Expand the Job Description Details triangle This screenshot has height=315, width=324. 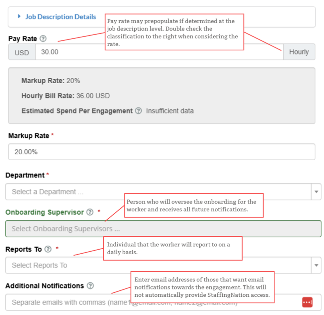19,16
